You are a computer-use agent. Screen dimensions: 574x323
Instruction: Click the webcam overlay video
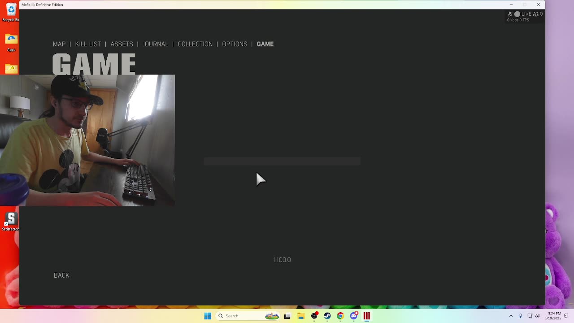click(87, 140)
